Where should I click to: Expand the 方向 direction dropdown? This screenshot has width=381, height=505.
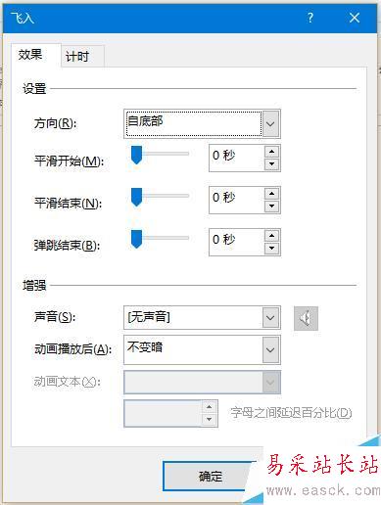click(270, 124)
